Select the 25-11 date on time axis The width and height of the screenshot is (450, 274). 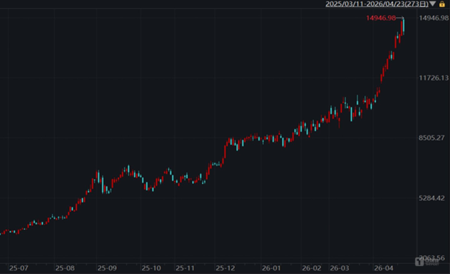coord(185,268)
